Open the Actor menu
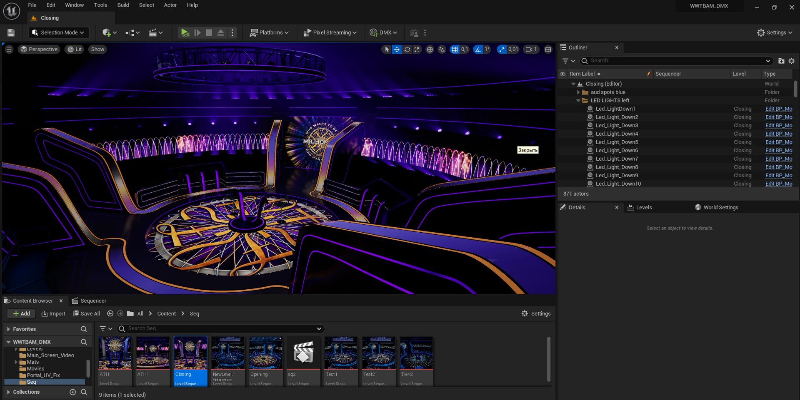The width and height of the screenshot is (800, 400). point(170,5)
